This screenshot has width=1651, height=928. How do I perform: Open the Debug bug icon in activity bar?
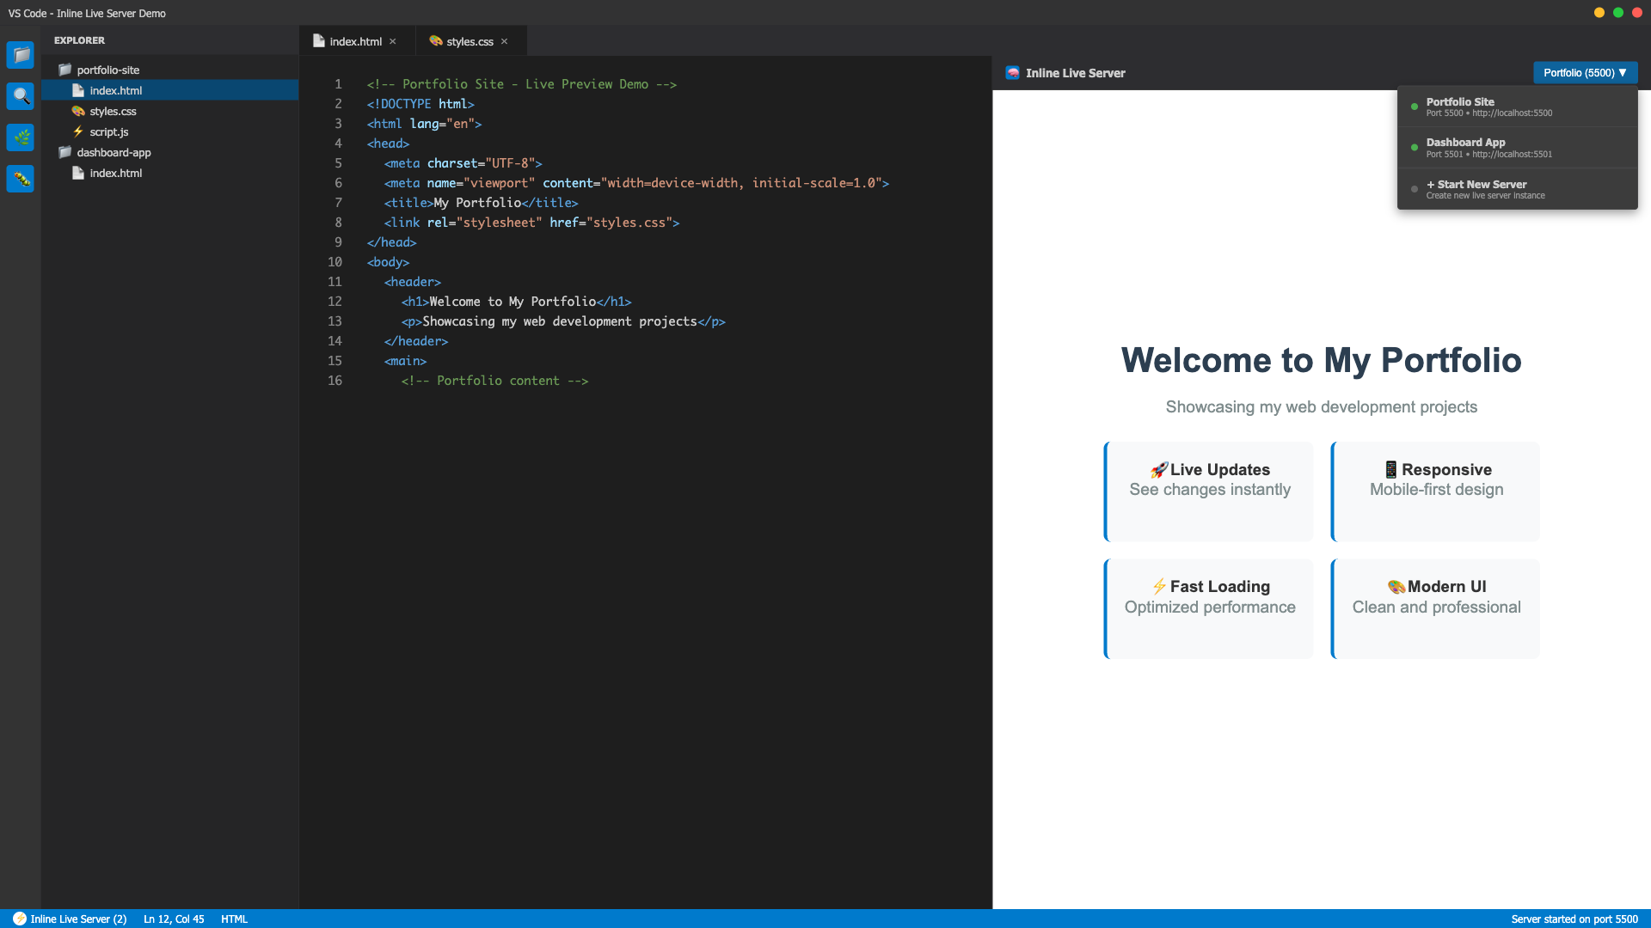coord(21,179)
